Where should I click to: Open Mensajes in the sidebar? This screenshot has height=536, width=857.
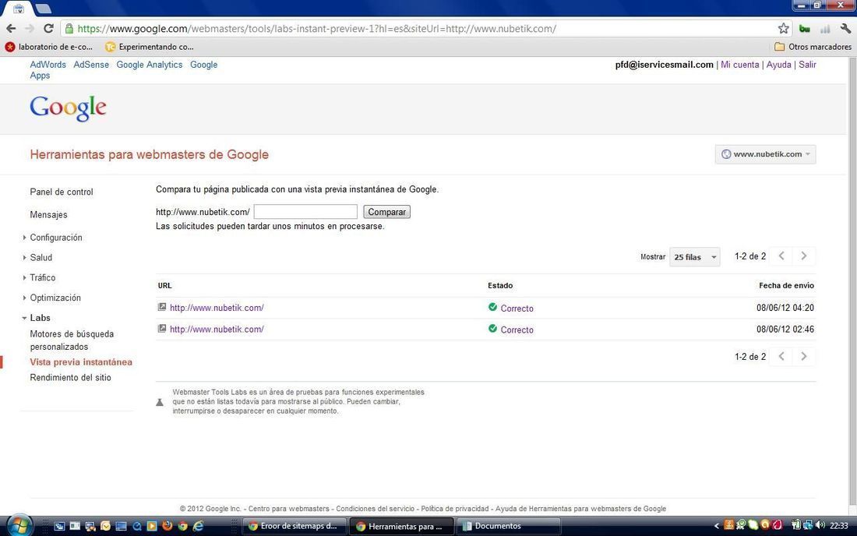(x=48, y=215)
